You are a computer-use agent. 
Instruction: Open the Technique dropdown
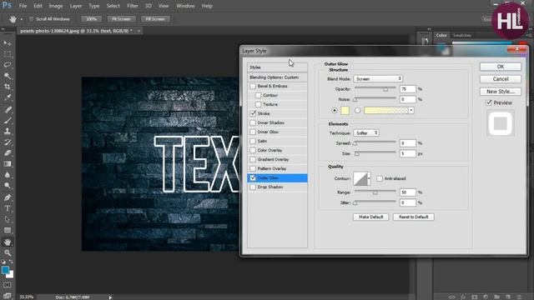(366, 133)
